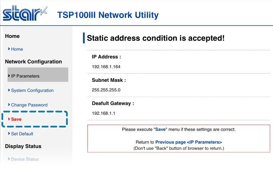Click the arrow icon beside Set Default
Screen dimensions: 273x170
(9, 134)
